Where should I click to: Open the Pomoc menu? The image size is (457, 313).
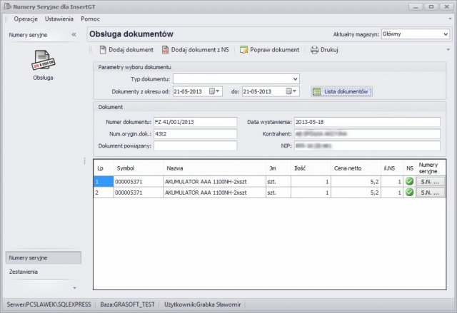coord(91,19)
